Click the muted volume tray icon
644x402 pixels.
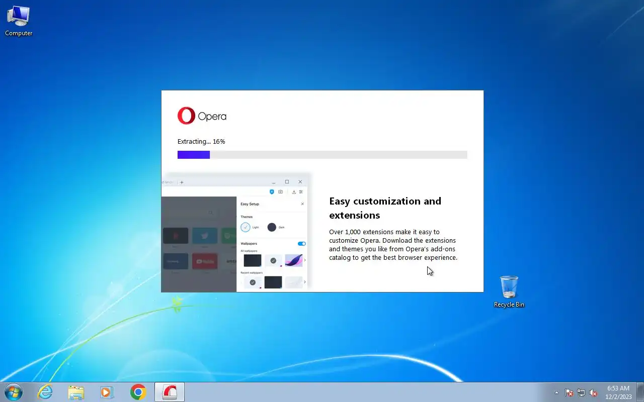[593, 392]
